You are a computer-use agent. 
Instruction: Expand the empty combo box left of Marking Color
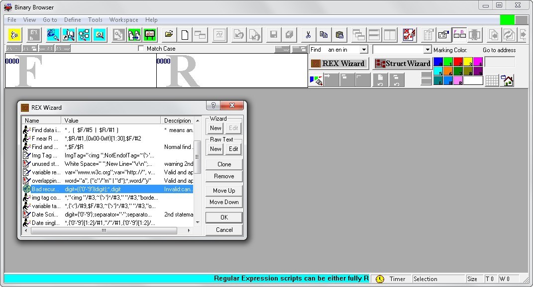(x=427, y=50)
